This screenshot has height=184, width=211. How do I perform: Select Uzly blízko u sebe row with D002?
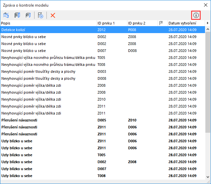click(103, 162)
